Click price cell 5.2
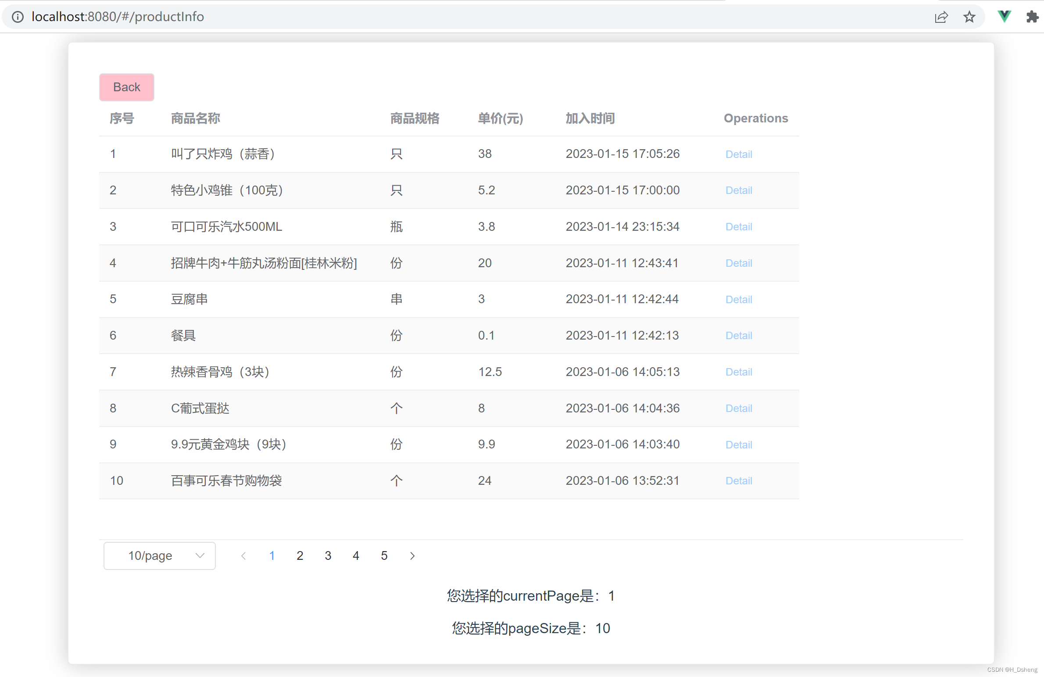The image size is (1044, 677). coord(486,190)
